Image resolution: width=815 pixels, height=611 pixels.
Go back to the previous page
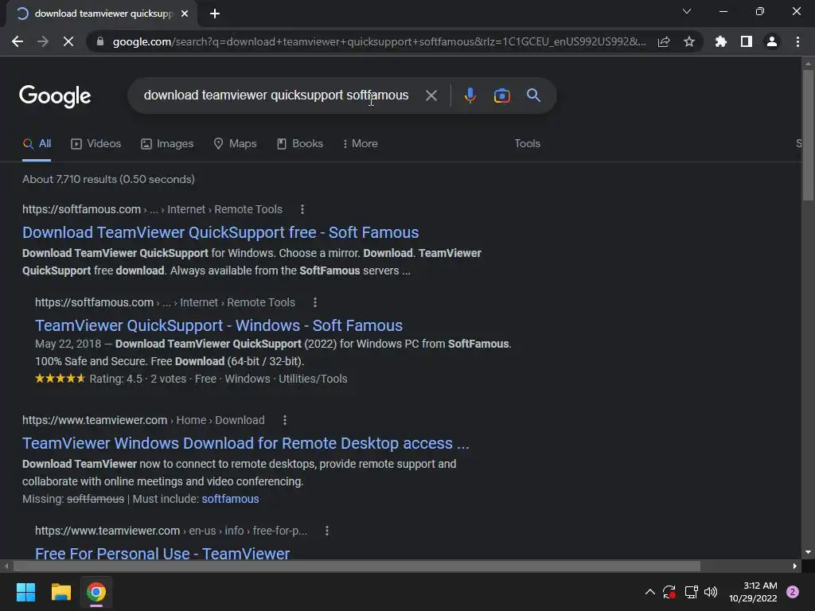pos(18,41)
